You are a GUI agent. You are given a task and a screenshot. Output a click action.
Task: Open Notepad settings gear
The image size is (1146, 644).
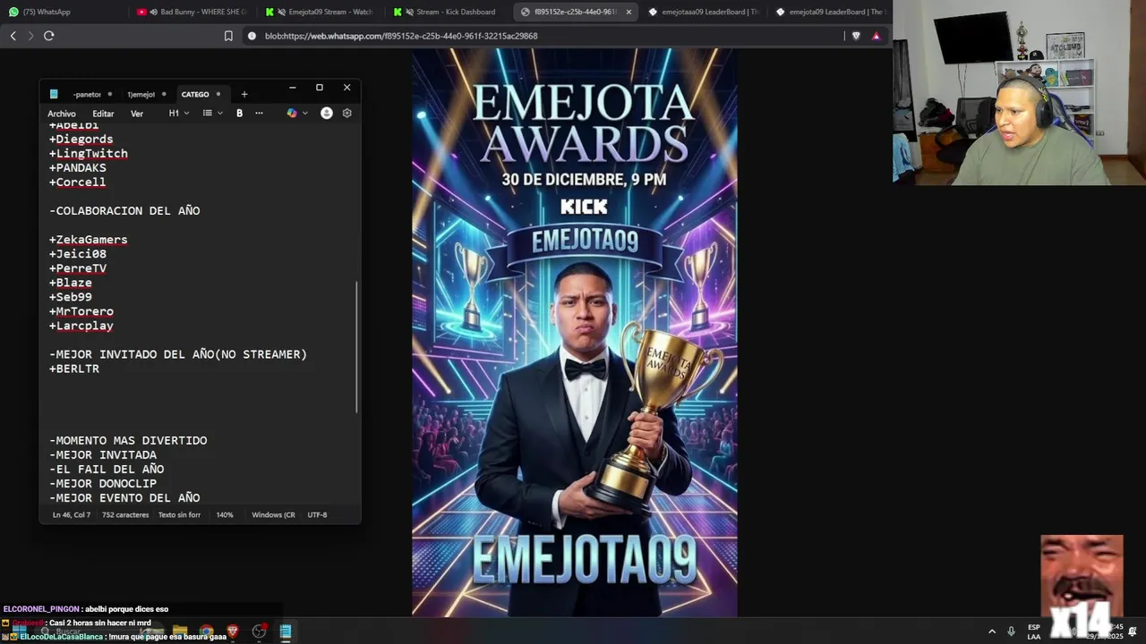(x=346, y=114)
